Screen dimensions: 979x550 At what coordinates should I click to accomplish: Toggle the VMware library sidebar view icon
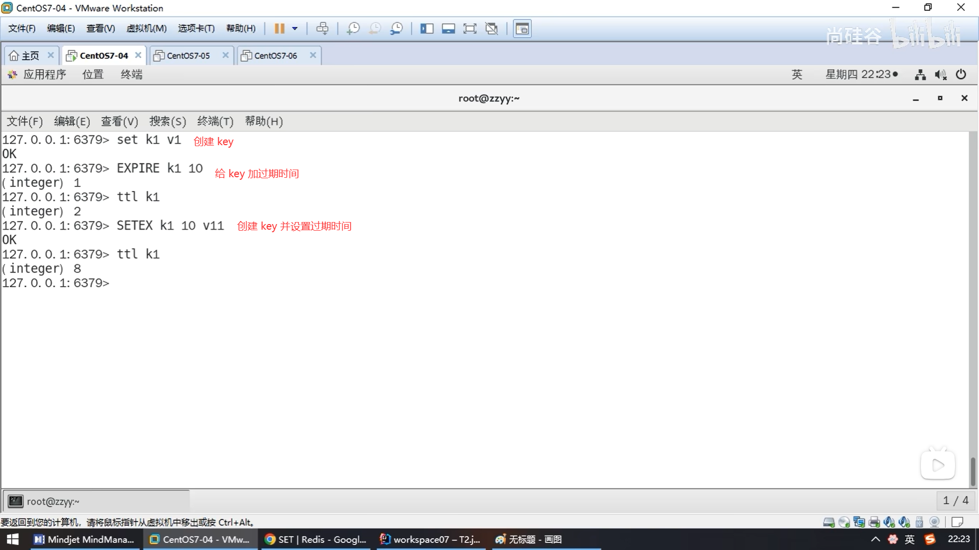(427, 29)
